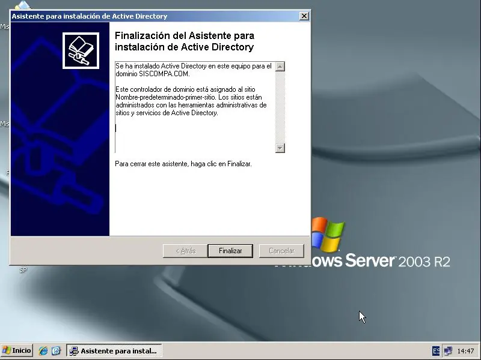Click the text Nombre-predeterminado-primer-sitio
Viewport: 481px width, 360px height.
click(x=166, y=97)
